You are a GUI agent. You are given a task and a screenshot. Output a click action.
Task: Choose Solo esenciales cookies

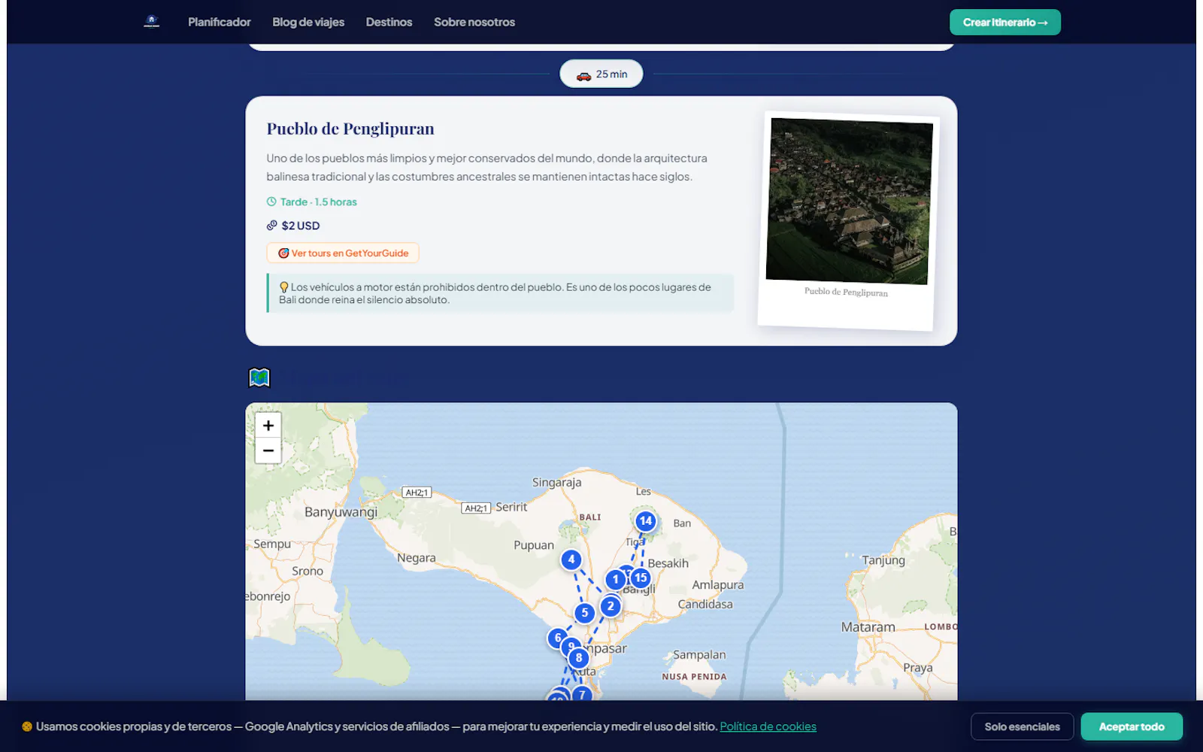1023,726
